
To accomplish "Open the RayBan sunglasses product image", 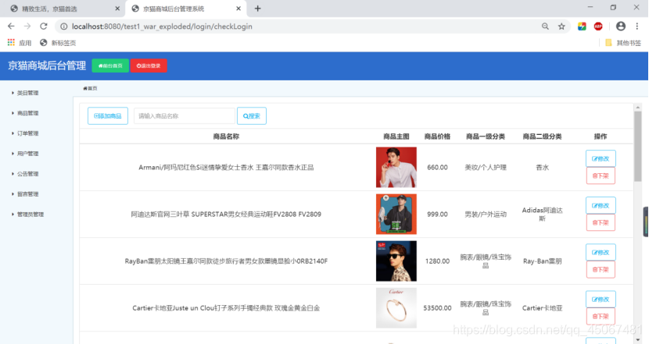I will click(x=396, y=261).
